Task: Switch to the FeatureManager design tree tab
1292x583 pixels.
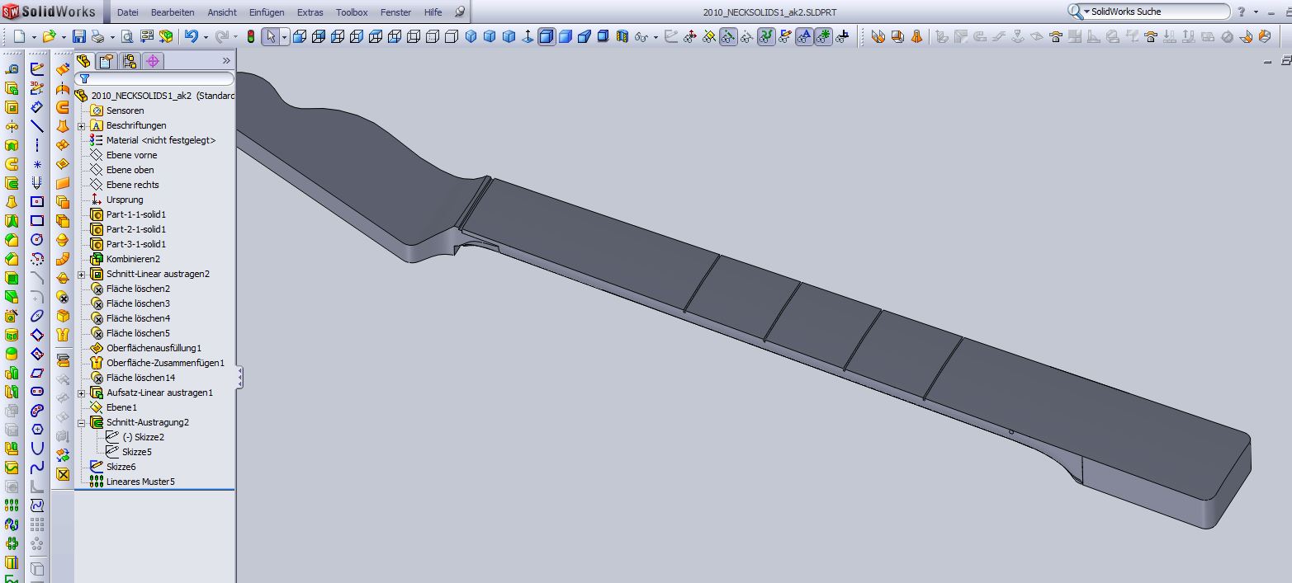Action: click(x=84, y=61)
